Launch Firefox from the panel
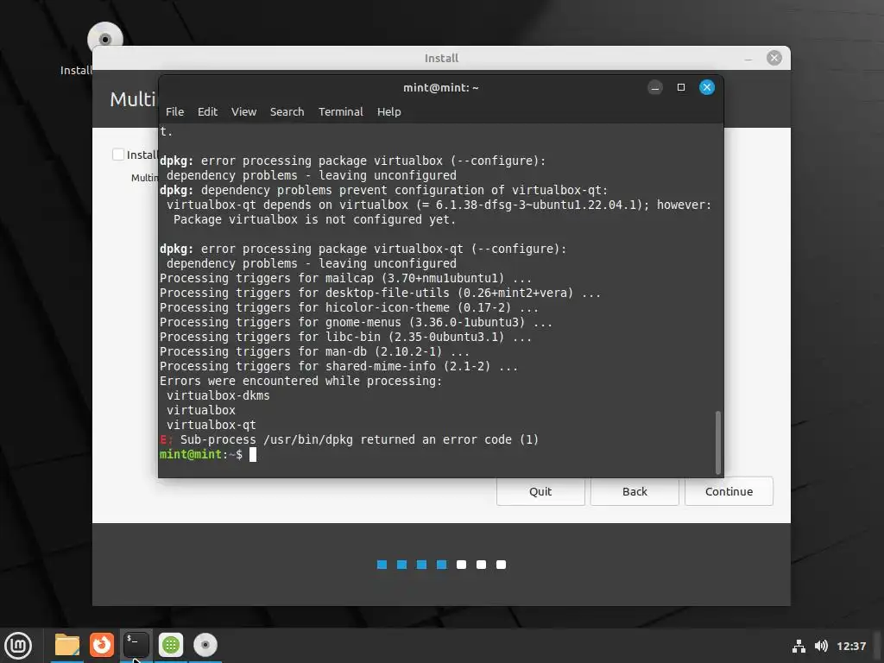884x663 pixels. point(102,644)
